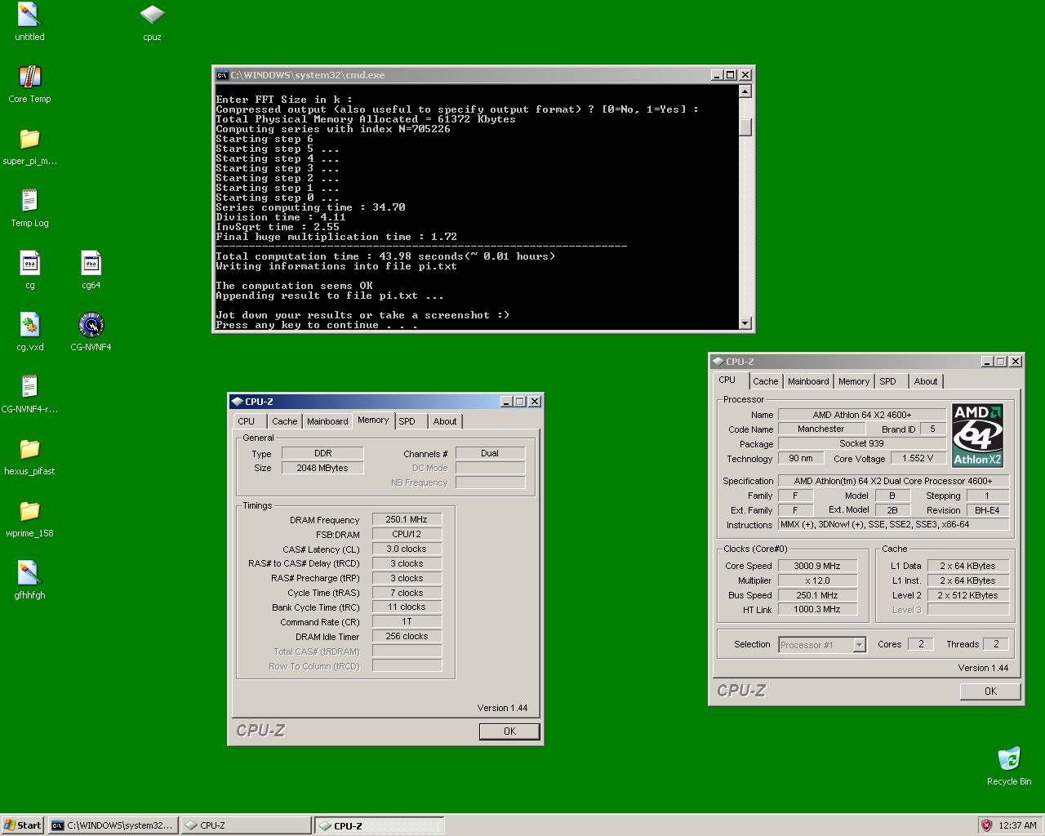Launch the Core Temp desktop icon
Screen dimensions: 1045x836
(x=29, y=84)
